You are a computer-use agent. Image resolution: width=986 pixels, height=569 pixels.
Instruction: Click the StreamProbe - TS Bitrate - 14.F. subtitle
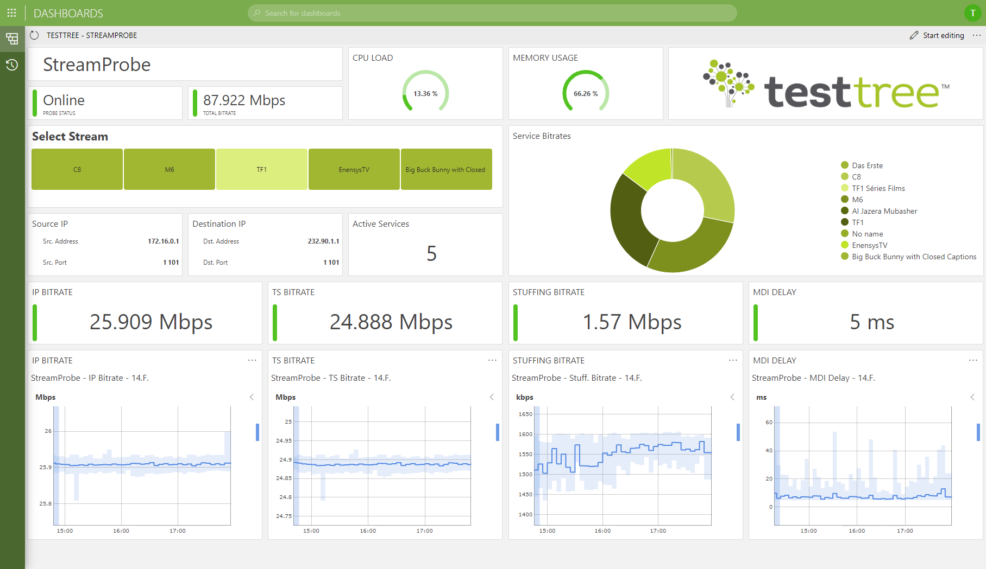pyautogui.click(x=331, y=378)
